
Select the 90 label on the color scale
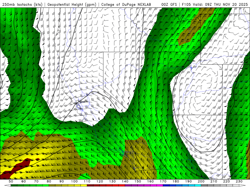(62, 181)
